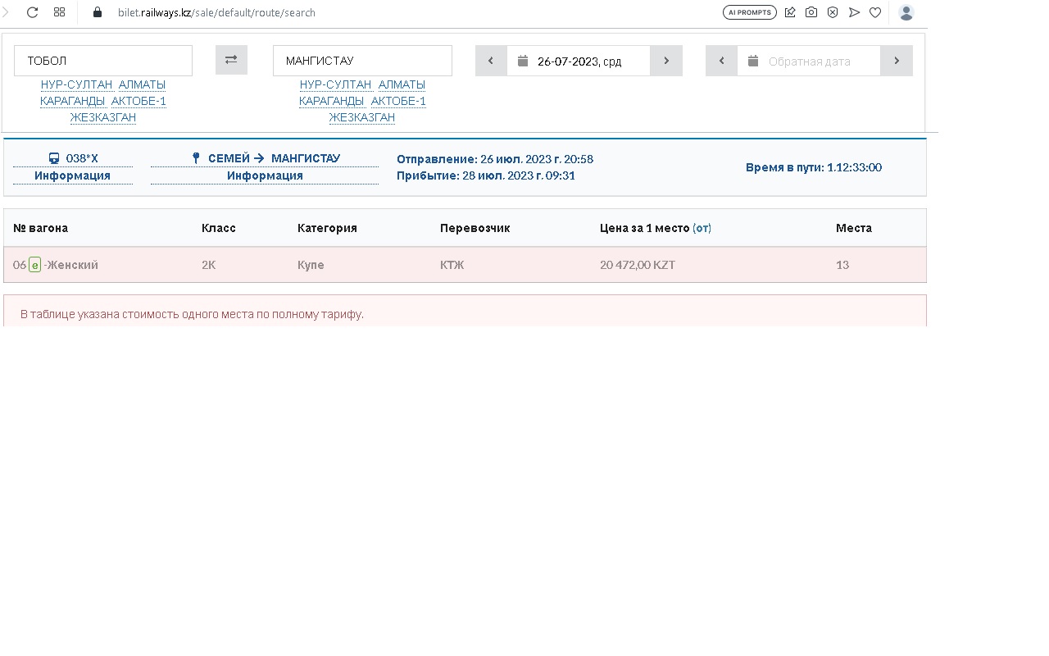Edit the МАНГИСТАУ destination station field
Viewport: 1049px width, 656px height.
[x=362, y=61]
